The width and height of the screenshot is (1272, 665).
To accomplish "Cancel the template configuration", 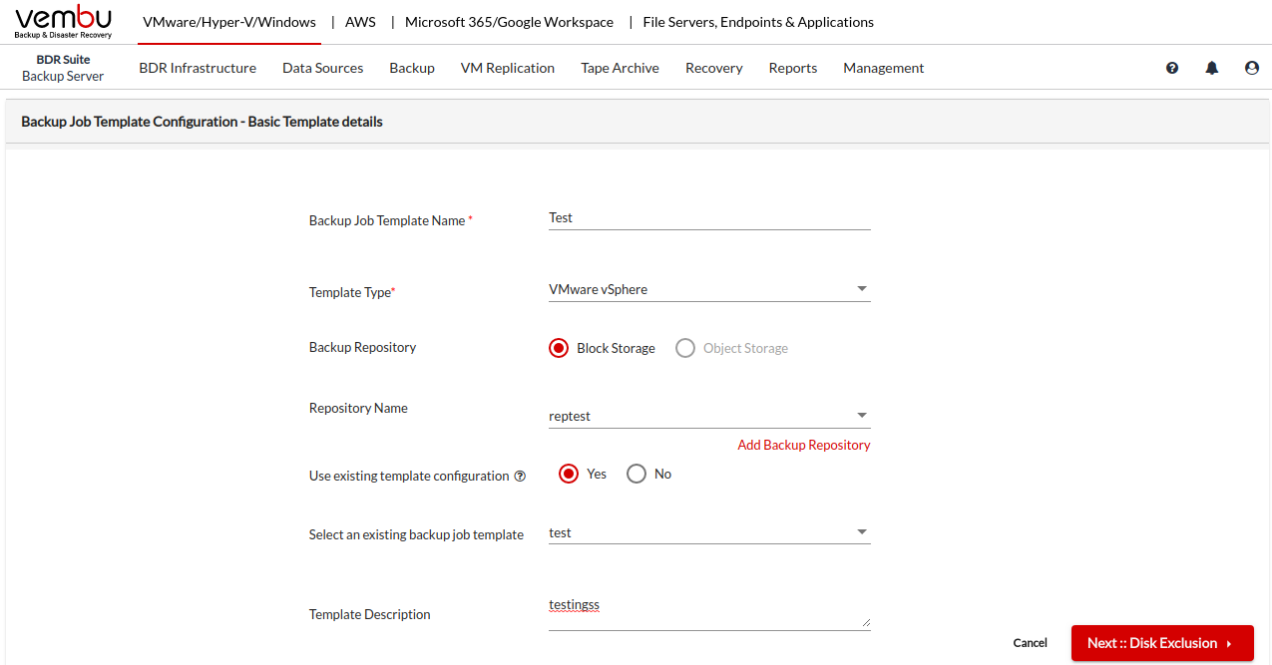I will [1030, 643].
